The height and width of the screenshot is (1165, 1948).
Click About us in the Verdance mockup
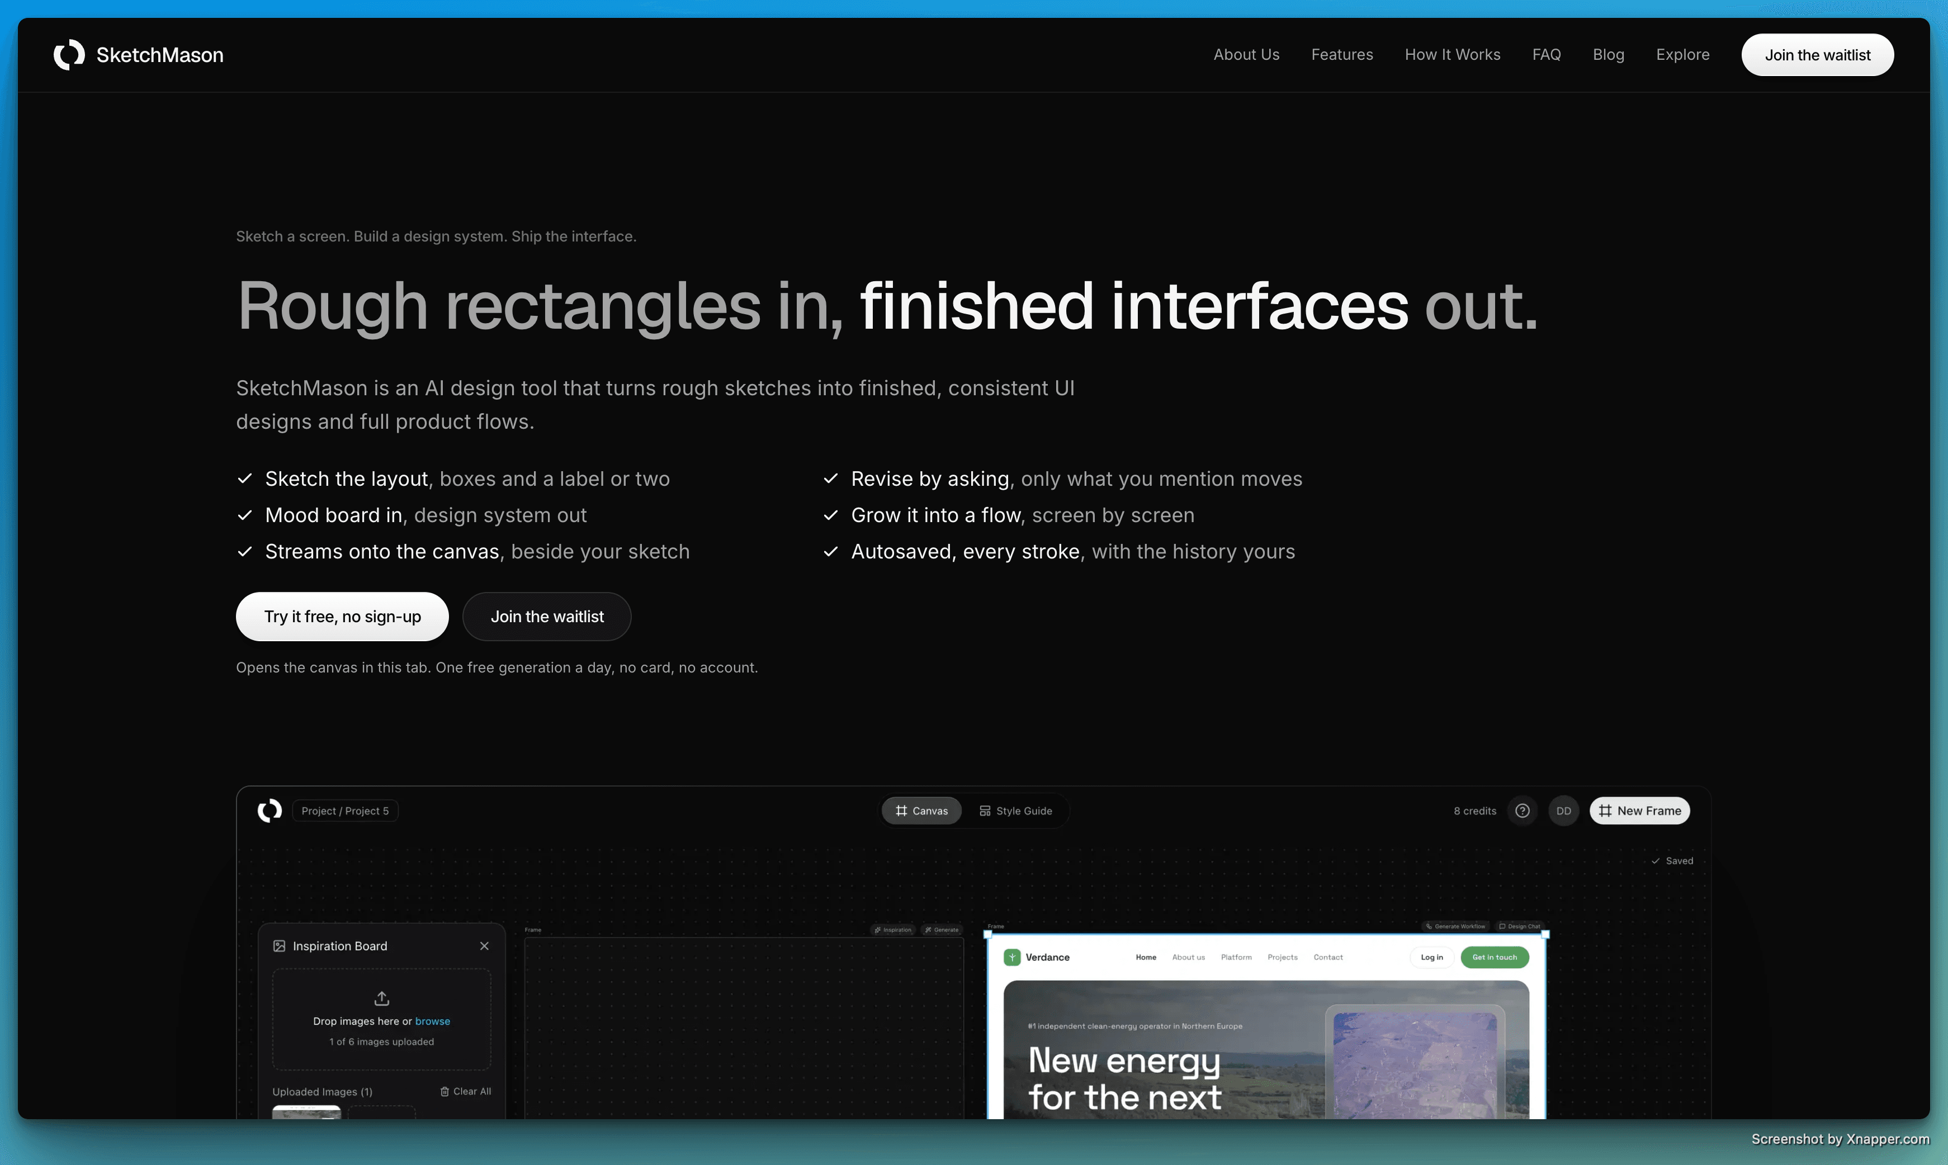click(1188, 957)
